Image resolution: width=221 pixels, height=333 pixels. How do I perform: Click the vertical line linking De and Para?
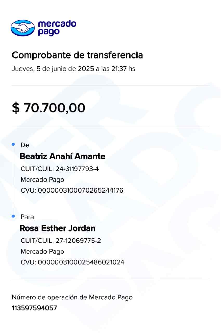[13, 180]
